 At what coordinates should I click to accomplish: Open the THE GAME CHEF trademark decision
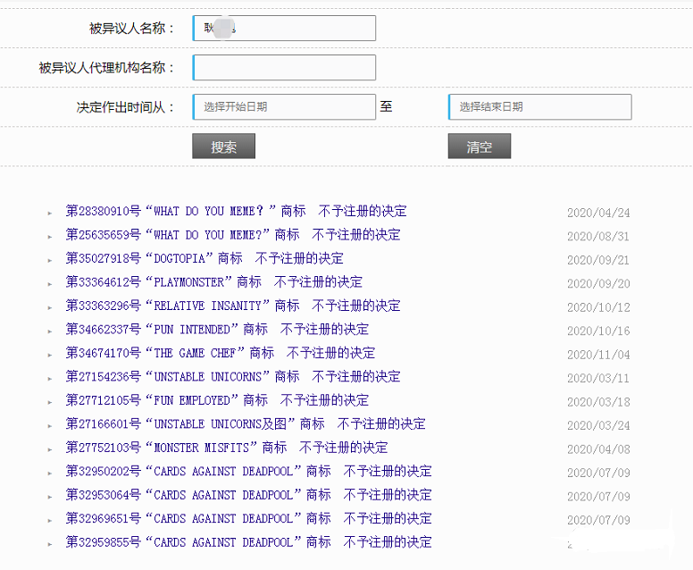[220, 353]
